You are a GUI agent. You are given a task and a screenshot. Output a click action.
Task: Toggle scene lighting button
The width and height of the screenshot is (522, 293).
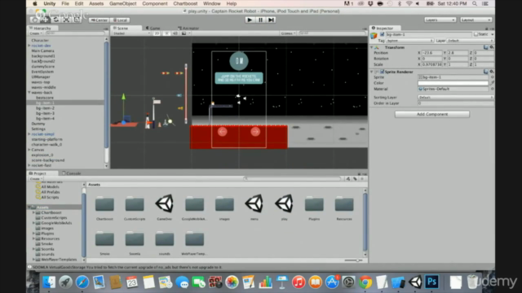click(166, 33)
